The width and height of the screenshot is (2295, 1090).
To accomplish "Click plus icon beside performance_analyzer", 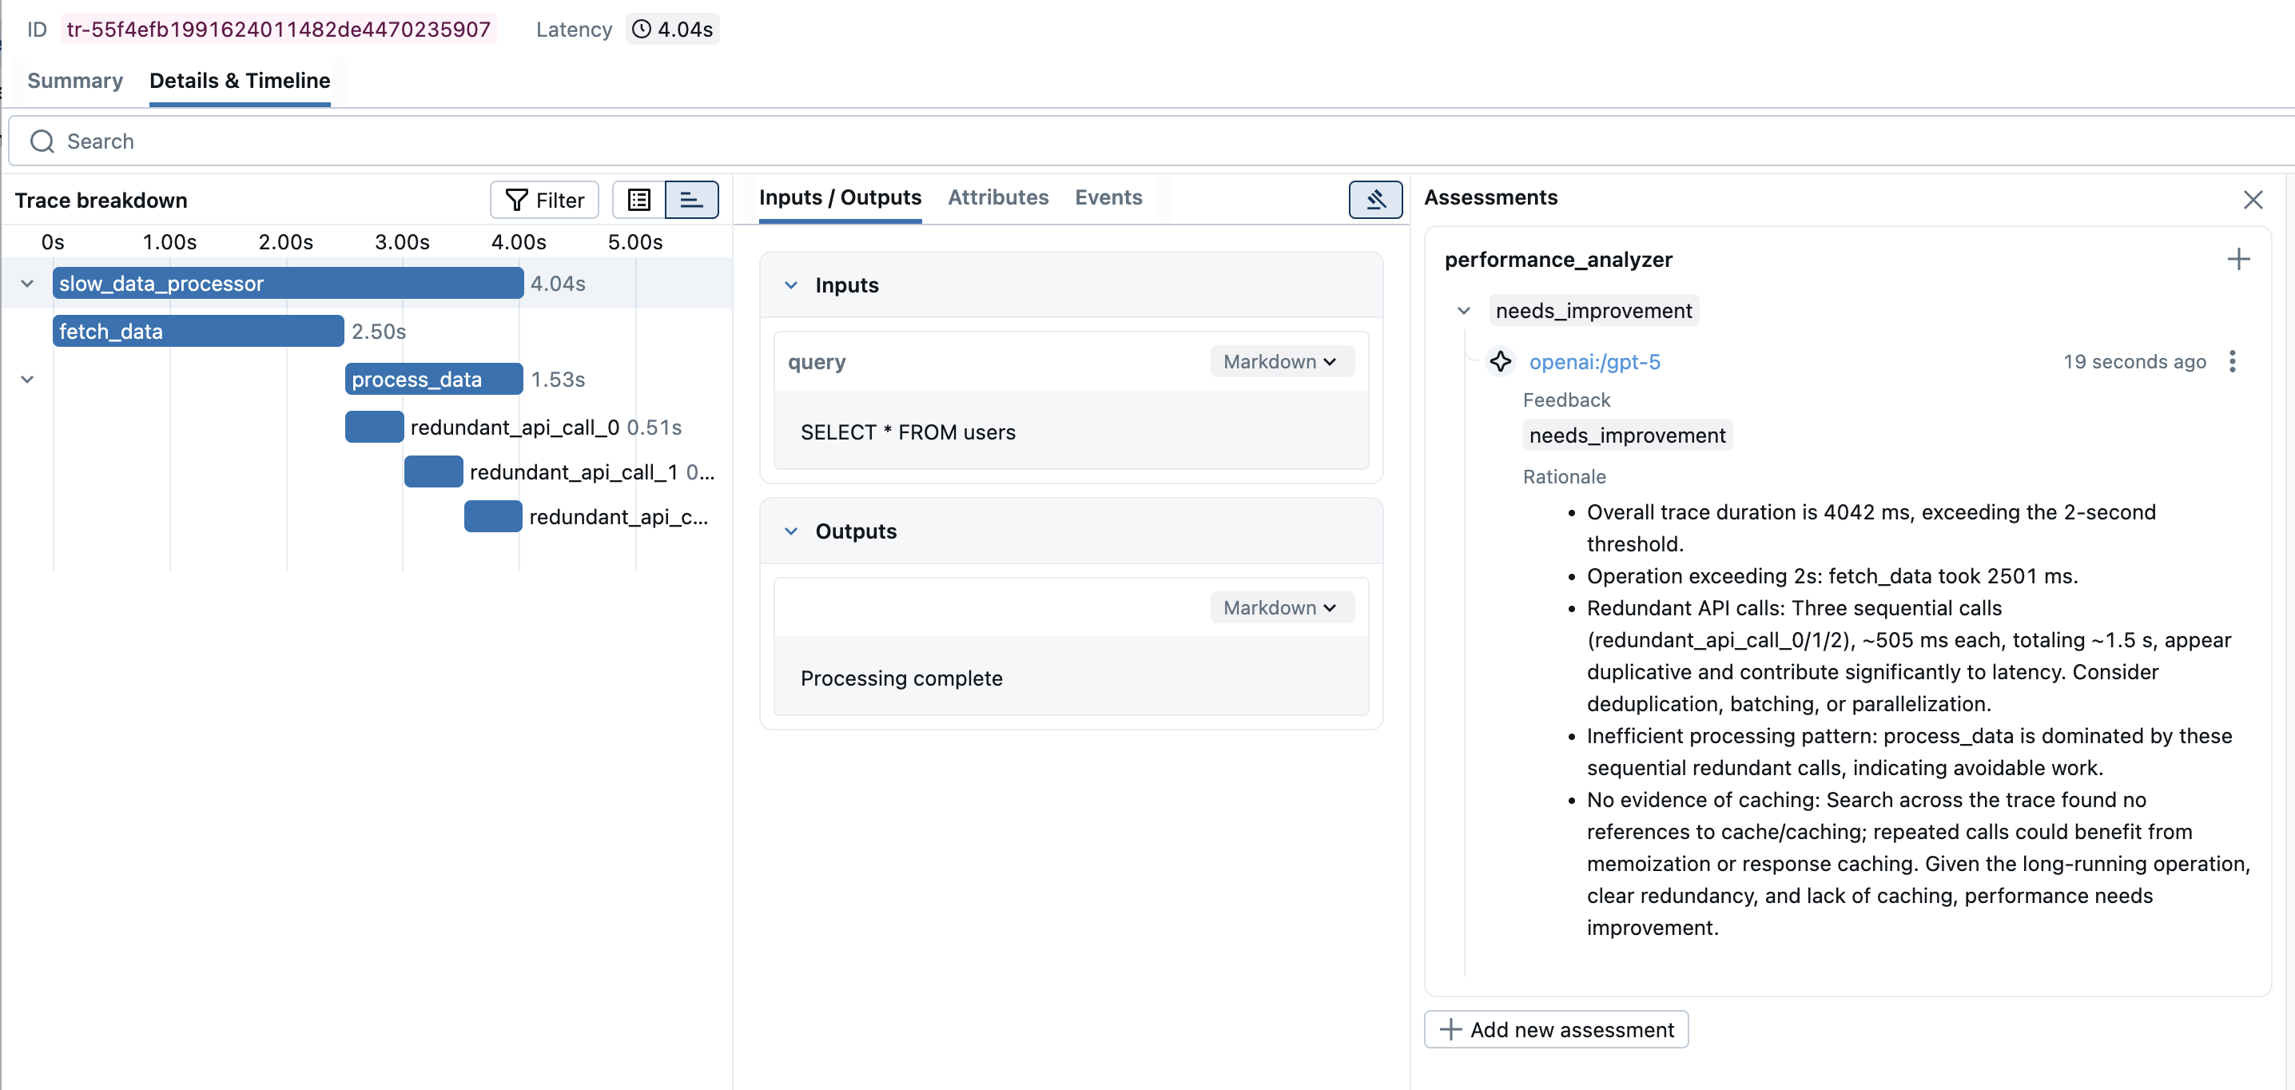I will [2238, 260].
